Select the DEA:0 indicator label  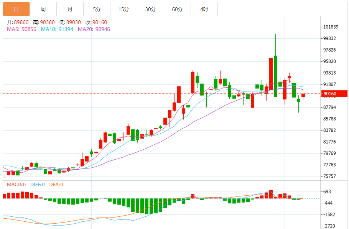(56, 185)
